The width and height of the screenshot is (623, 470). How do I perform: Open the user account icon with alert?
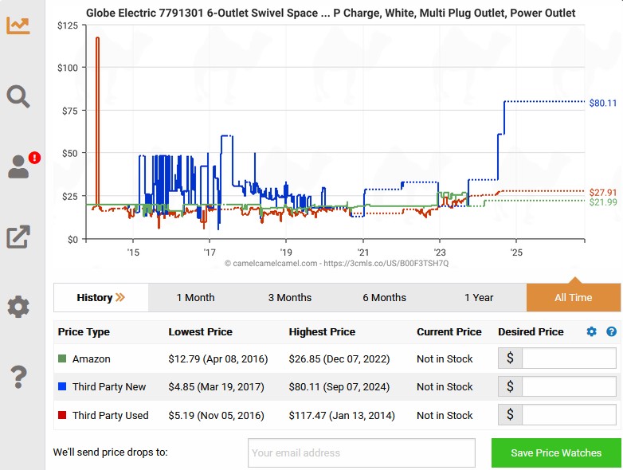[x=18, y=166]
